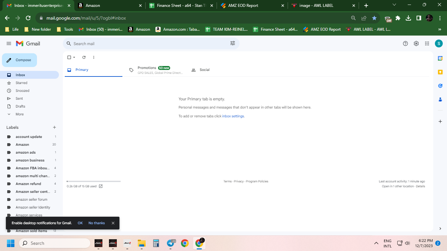Open the Gmail main menu hamburger icon
The image size is (447, 251).
(x=9, y=43)
